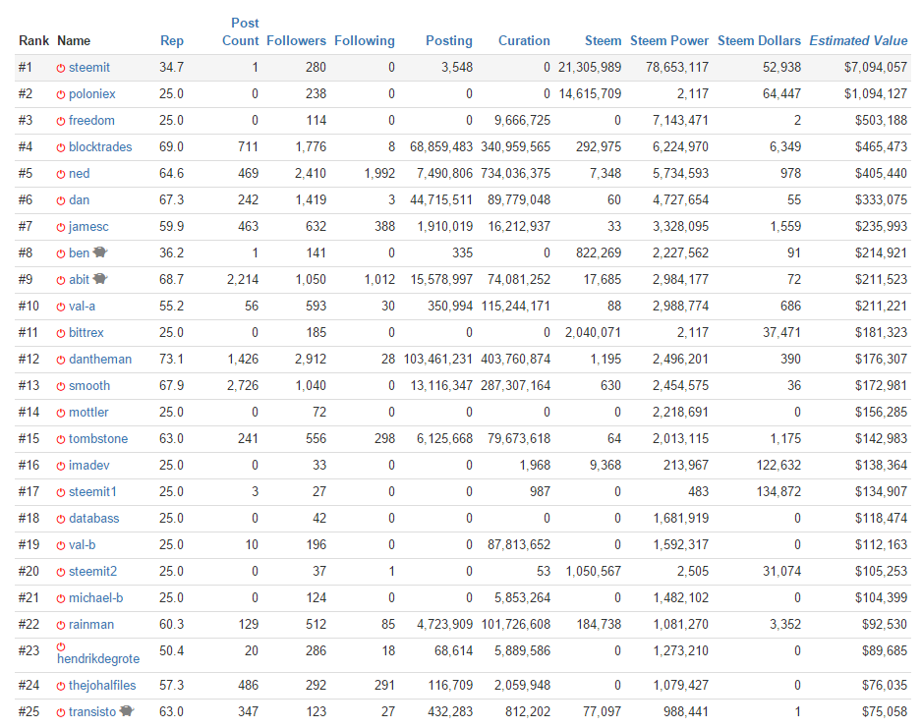Click the curation value 734,036,375
This screenshot has width=922, height=728.
pos(516,173)
